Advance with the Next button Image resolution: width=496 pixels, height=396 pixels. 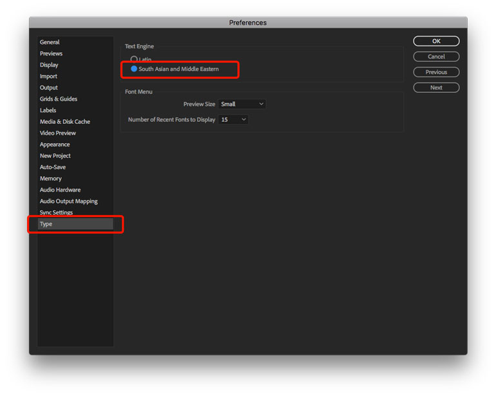436,88
